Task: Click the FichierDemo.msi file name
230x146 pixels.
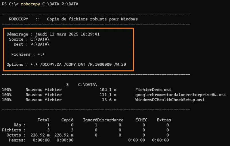Action: coord(153,90)
